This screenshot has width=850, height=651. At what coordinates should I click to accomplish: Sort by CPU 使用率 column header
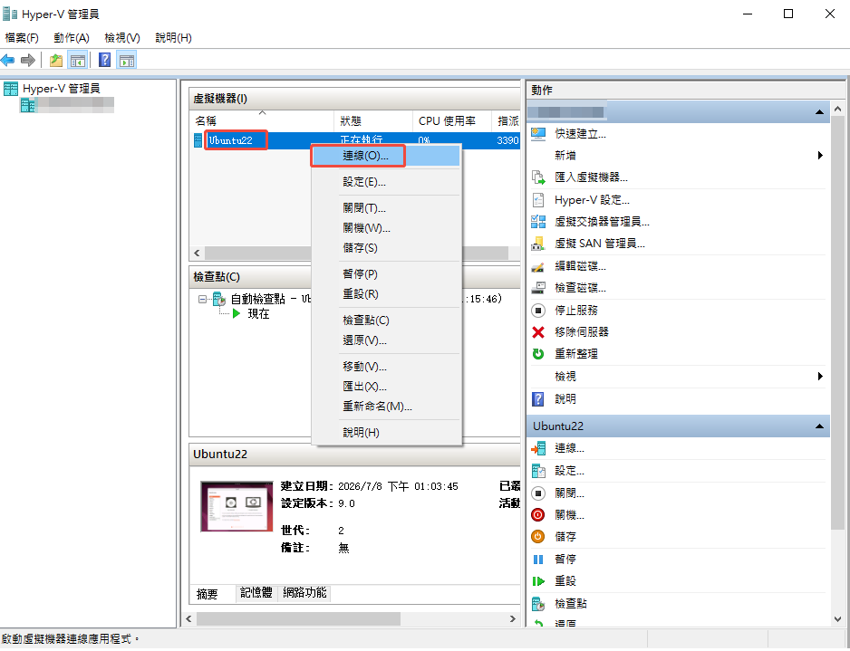[x=451, y=120]
